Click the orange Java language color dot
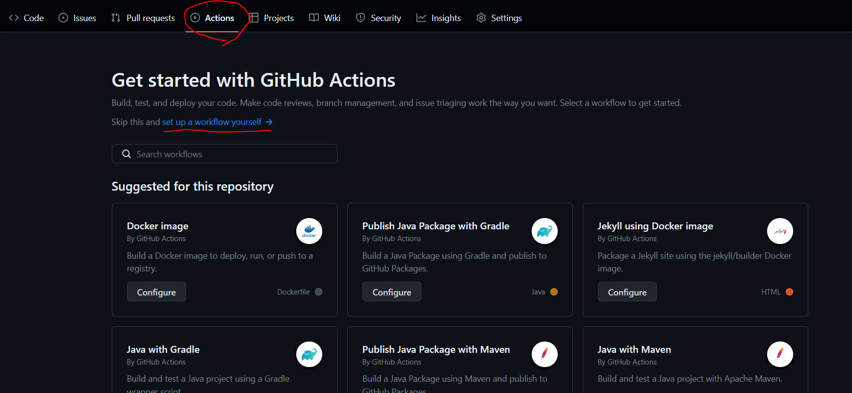This screenshot has width=852, height=393. pyautogui.click(x=554, y=292)
